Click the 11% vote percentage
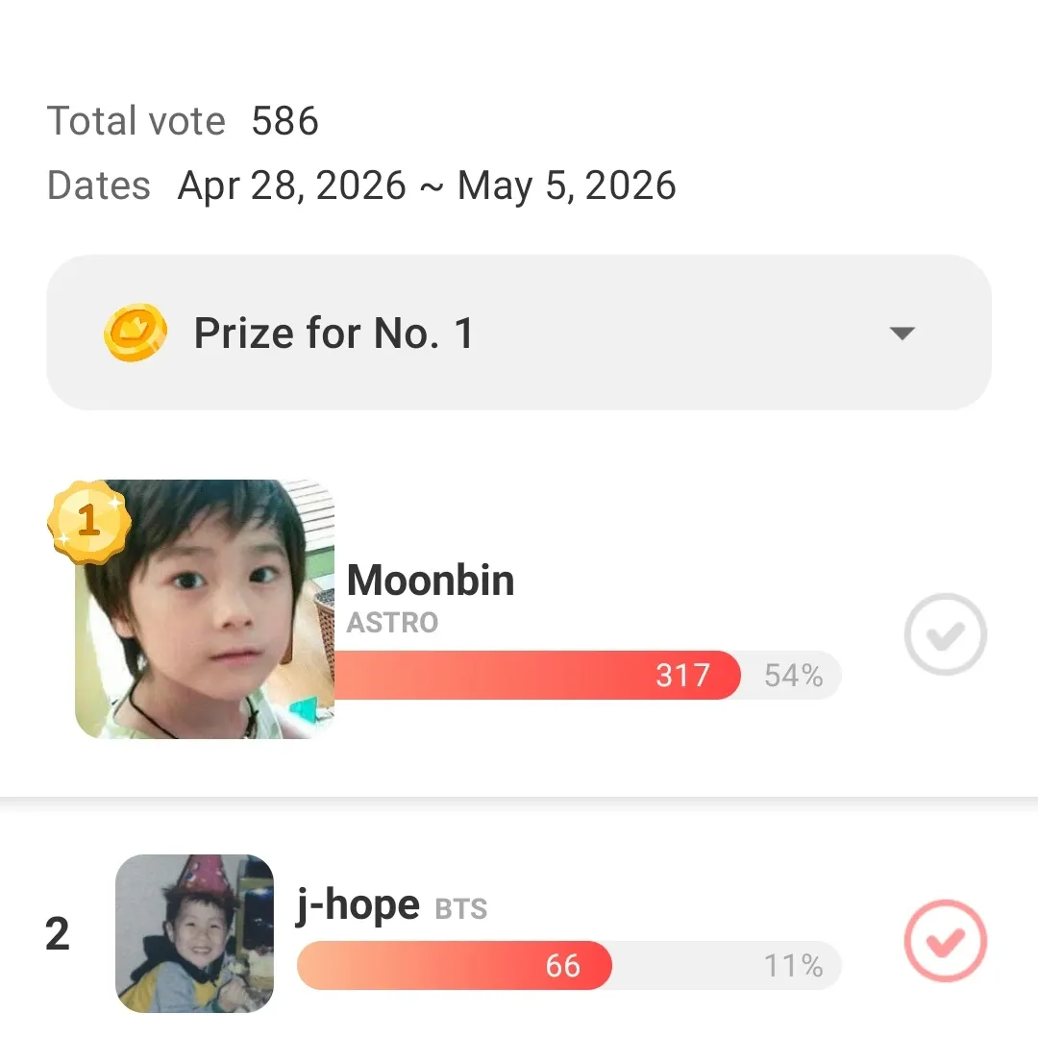Image resolution: width=1038 pixels, height=1038 pixels. click(x=794, y=965)
